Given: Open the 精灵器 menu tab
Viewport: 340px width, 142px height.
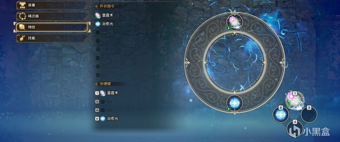Looking at the screenshot, I should [52, 16].
